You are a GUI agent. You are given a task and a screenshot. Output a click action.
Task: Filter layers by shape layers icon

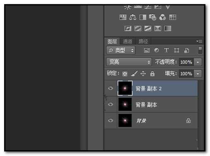tap(176, 50)
